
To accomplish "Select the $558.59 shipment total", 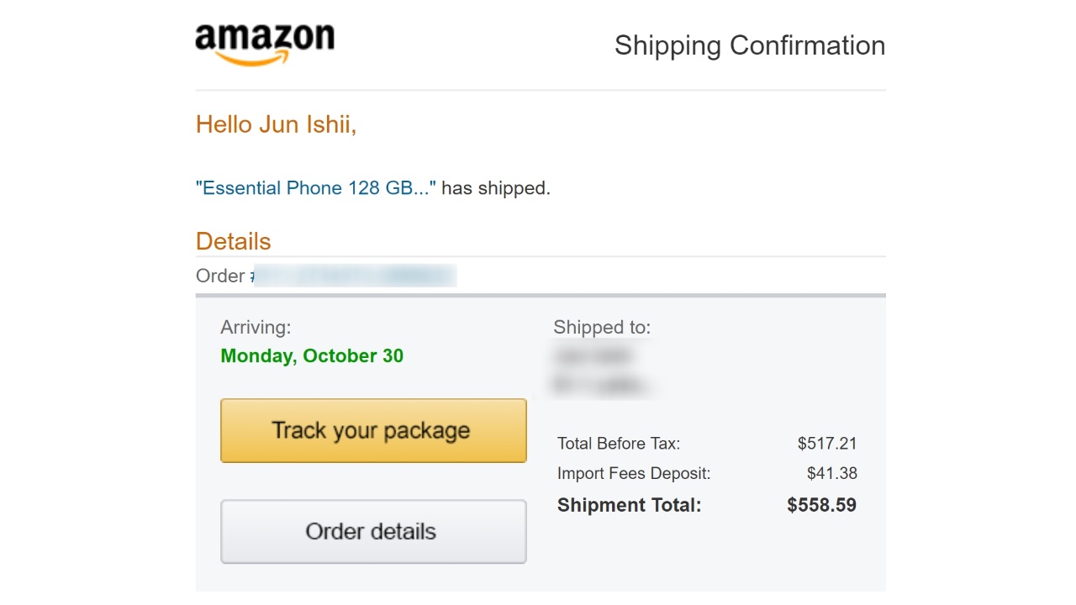I will pos(821,506).
